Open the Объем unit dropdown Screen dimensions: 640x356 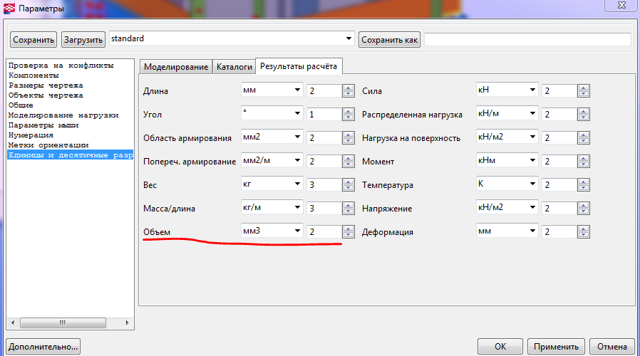click(x=272, y=231)
